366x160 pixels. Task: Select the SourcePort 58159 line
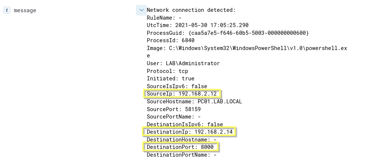click(174, 109)
